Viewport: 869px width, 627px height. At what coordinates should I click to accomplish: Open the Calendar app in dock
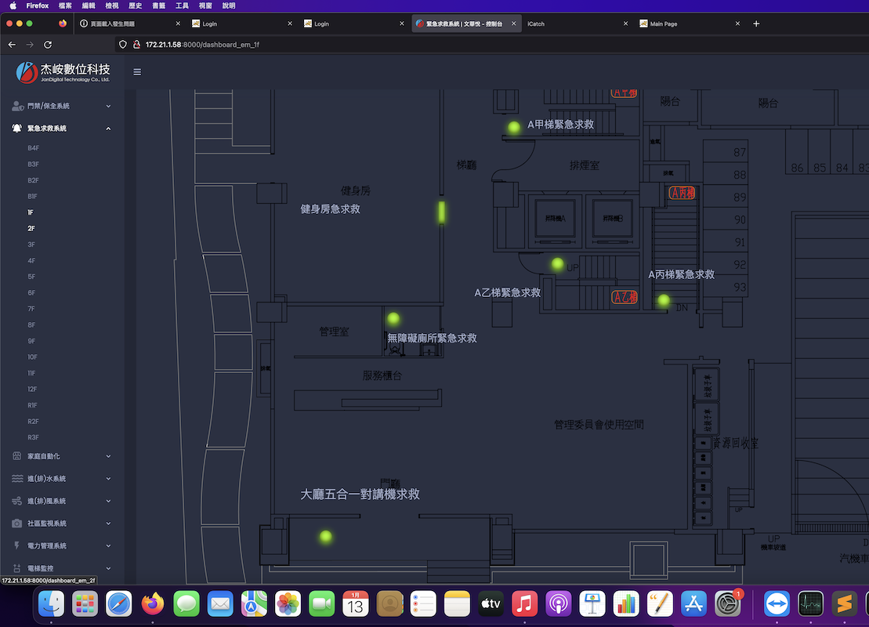click(355, 603)
